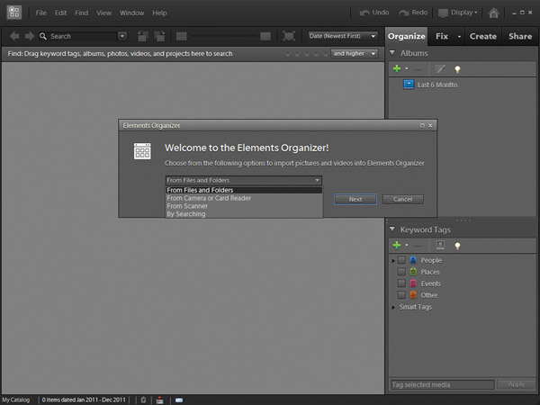Click the search magnifier icon

pyautogui.click(x=43, y=36)
